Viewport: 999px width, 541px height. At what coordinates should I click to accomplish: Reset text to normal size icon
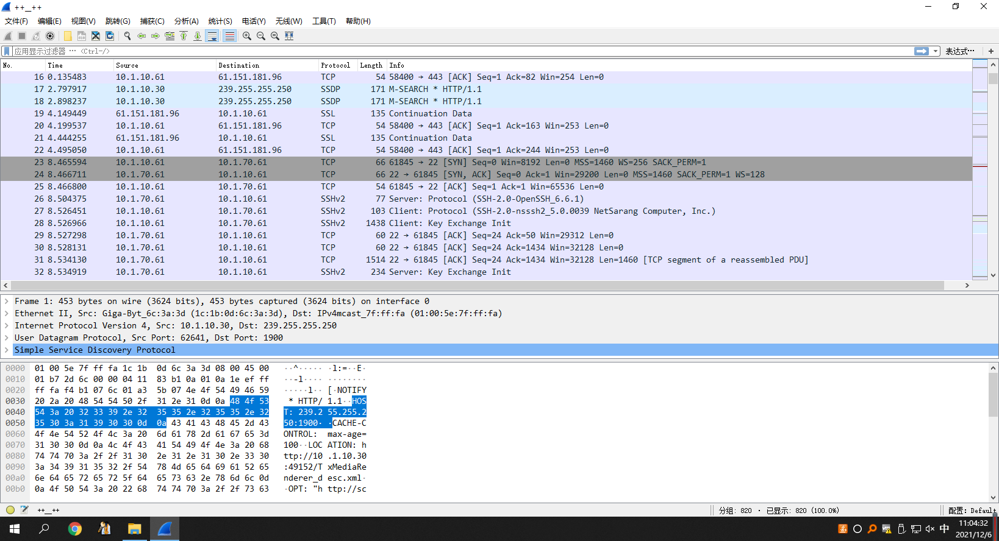click(275, 36)
